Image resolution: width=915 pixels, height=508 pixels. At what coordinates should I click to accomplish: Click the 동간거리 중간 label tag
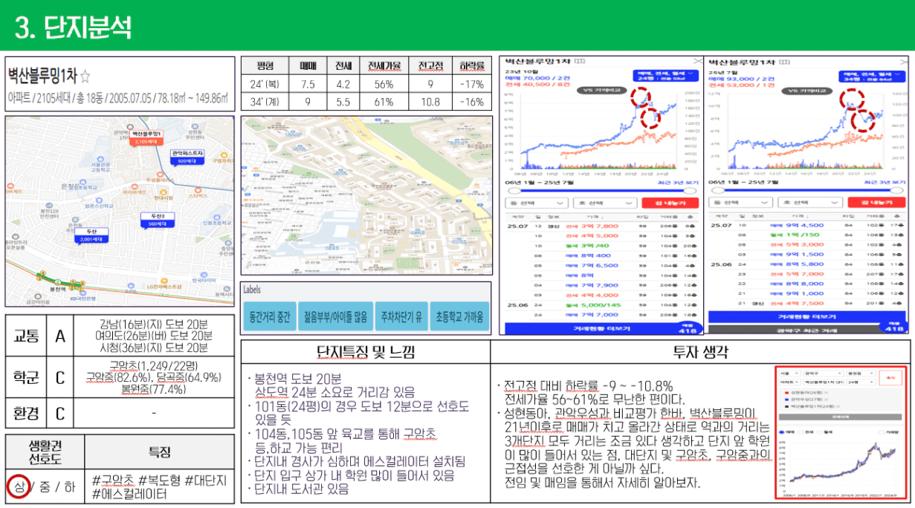[x=269, y=316]
